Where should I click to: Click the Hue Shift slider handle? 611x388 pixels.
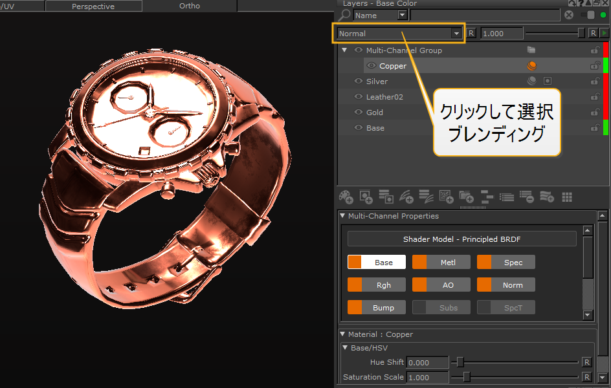point(460,362)
